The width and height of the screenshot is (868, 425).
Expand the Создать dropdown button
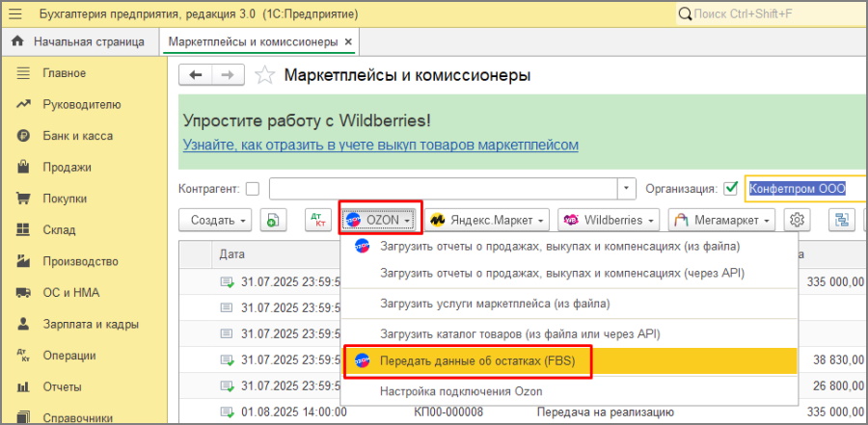215,220
